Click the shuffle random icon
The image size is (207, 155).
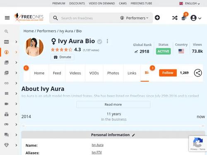[175, 18]
